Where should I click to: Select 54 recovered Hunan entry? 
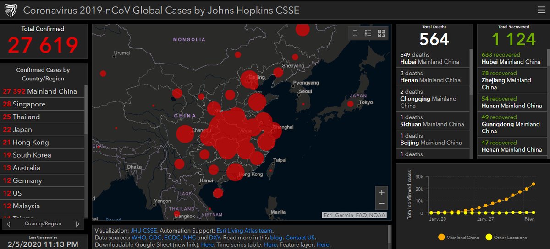[x=511, y=102]
